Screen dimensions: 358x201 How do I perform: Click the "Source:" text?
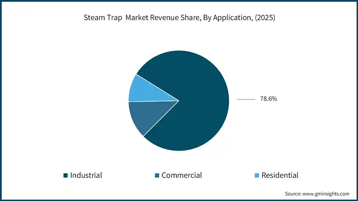tap(294, 194)
